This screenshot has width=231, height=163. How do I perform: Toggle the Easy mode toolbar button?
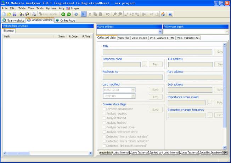point(48,14)
